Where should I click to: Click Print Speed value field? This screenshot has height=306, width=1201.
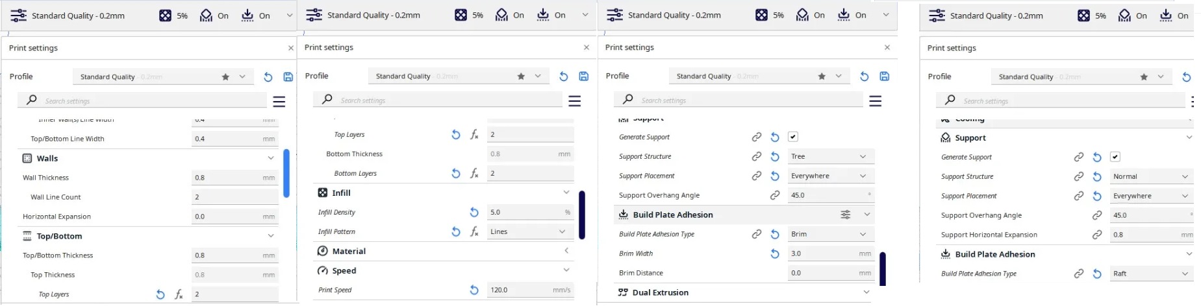(x=531, y=290)
